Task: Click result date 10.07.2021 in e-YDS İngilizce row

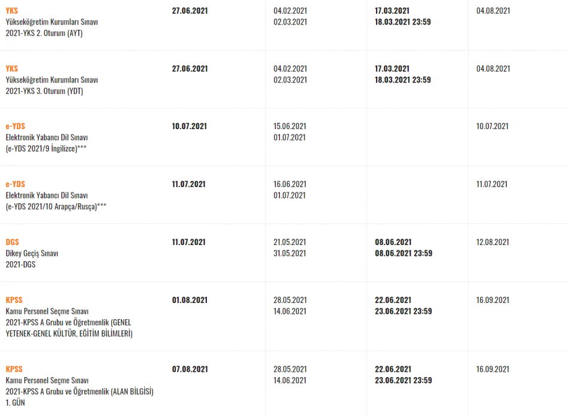Action: [492, 126]
